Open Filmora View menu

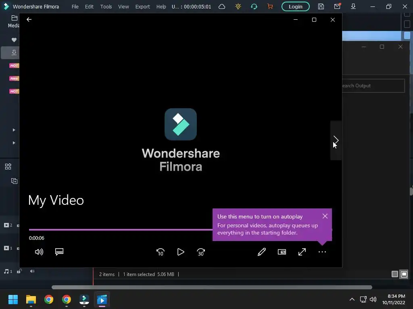123,6
